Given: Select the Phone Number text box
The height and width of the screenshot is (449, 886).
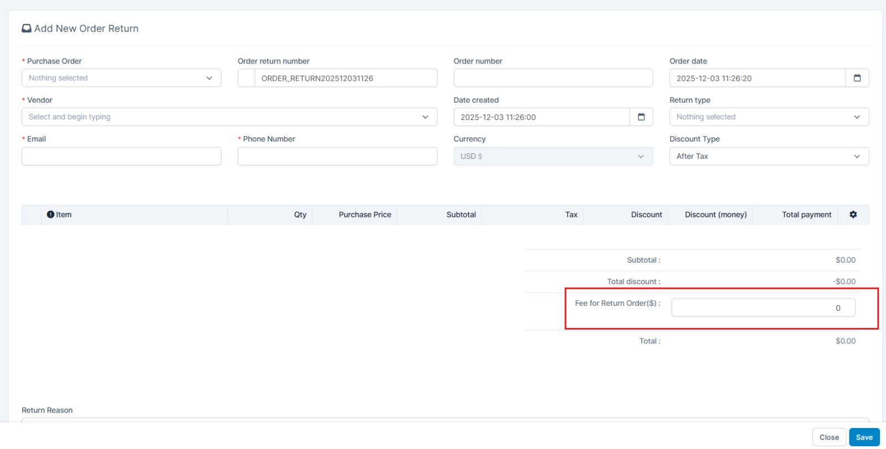Looking at the screenshot, I should 337,156.
